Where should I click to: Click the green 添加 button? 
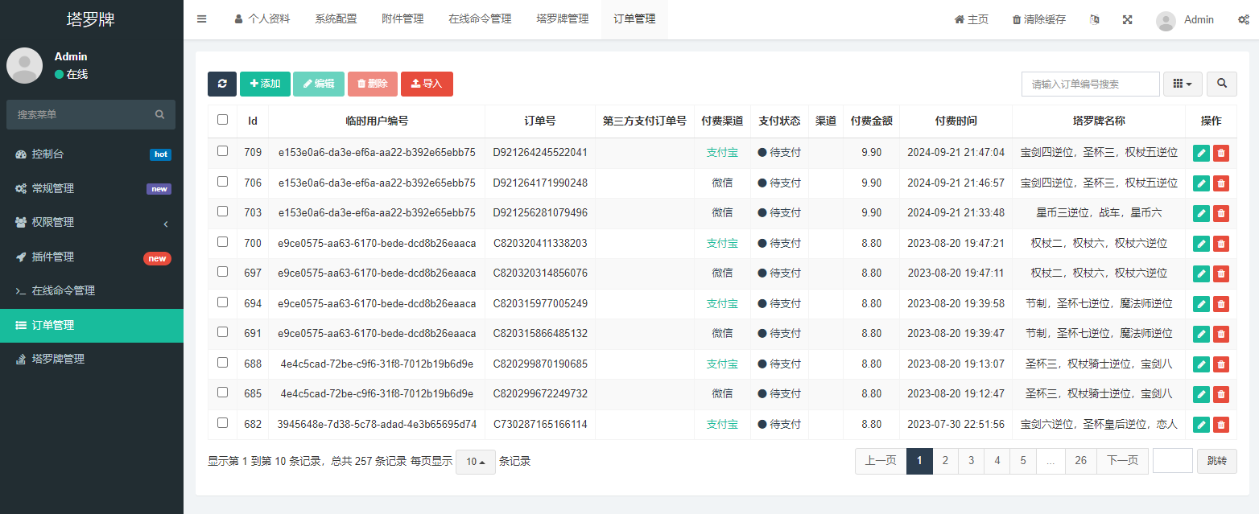pyautogui.click(x=265, y=84)
